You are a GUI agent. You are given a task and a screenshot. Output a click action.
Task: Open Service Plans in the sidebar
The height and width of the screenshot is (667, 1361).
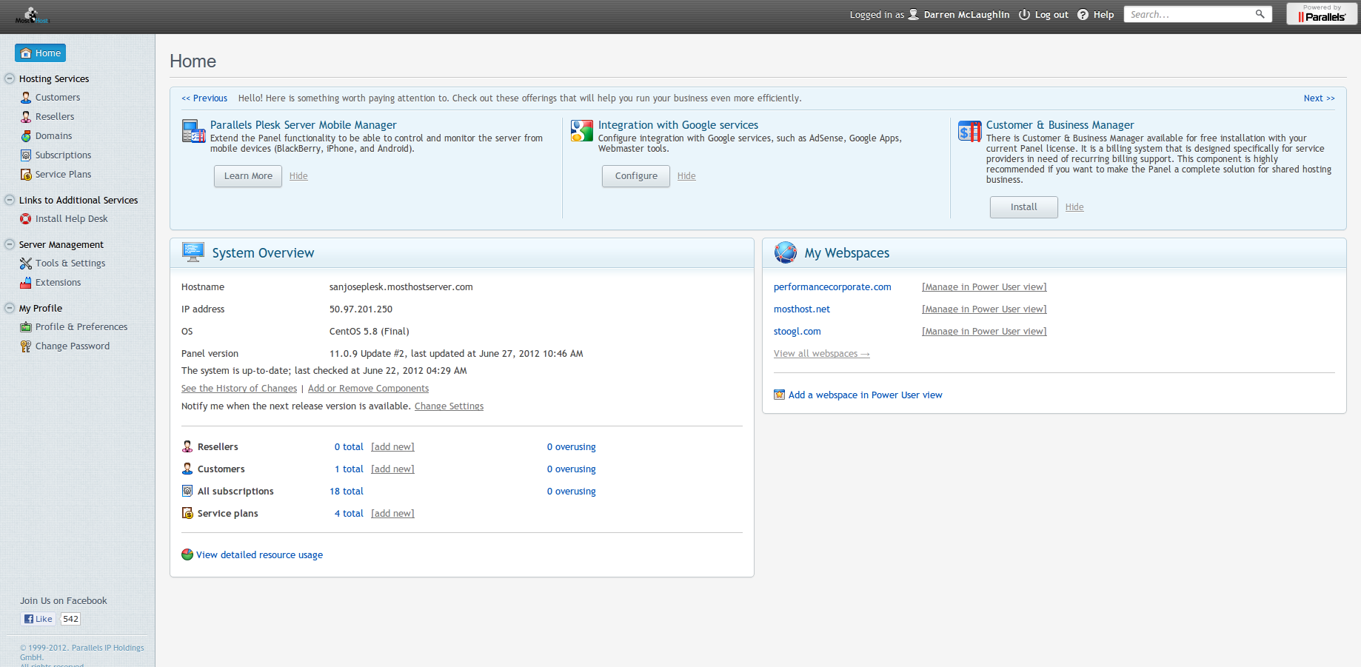pos(63,175)
